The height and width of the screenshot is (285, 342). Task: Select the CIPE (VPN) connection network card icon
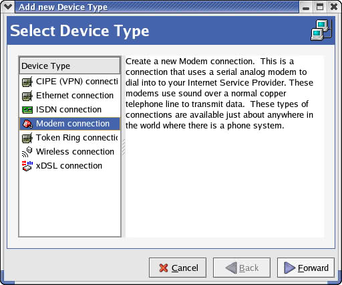[x=27, y=82]
